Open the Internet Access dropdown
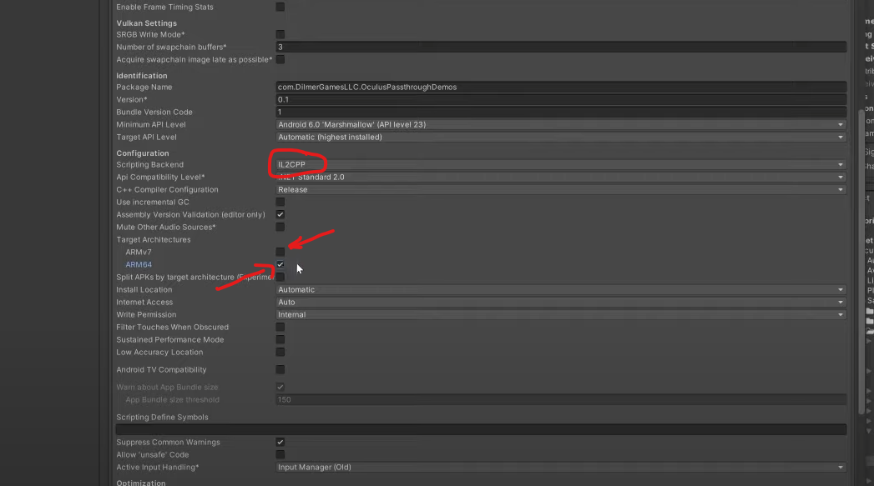 tap(559, 302)
